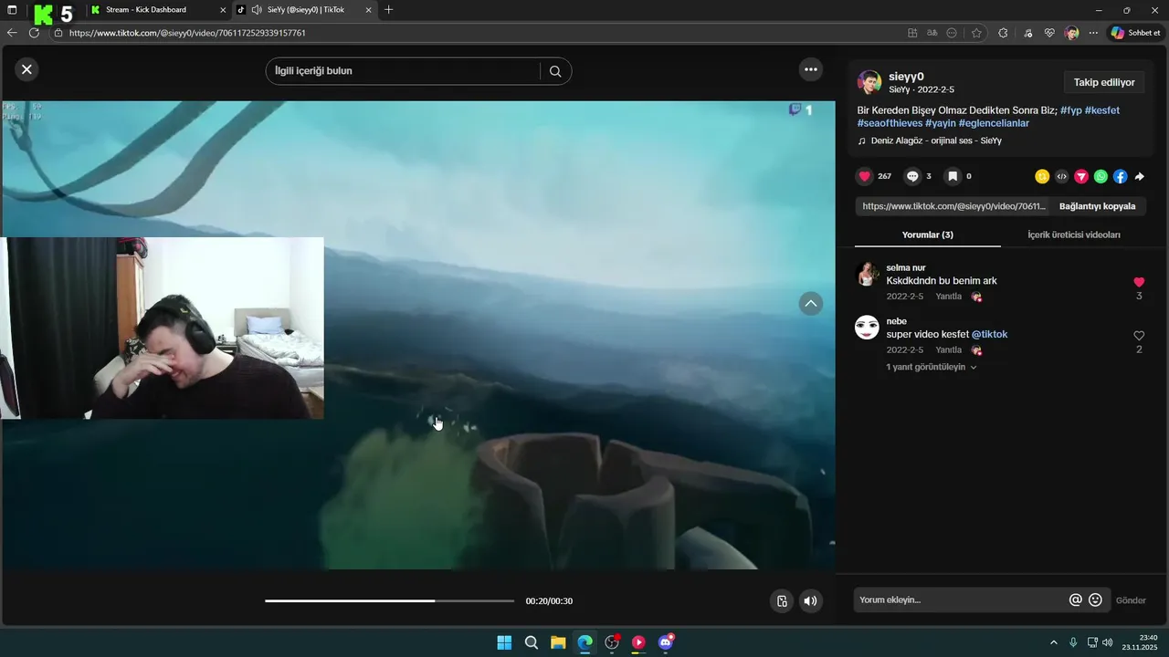The height and width of the screenshot is (657, 1169).
Task: Go to the previous video with up chevron
Action: coord(811,303)
